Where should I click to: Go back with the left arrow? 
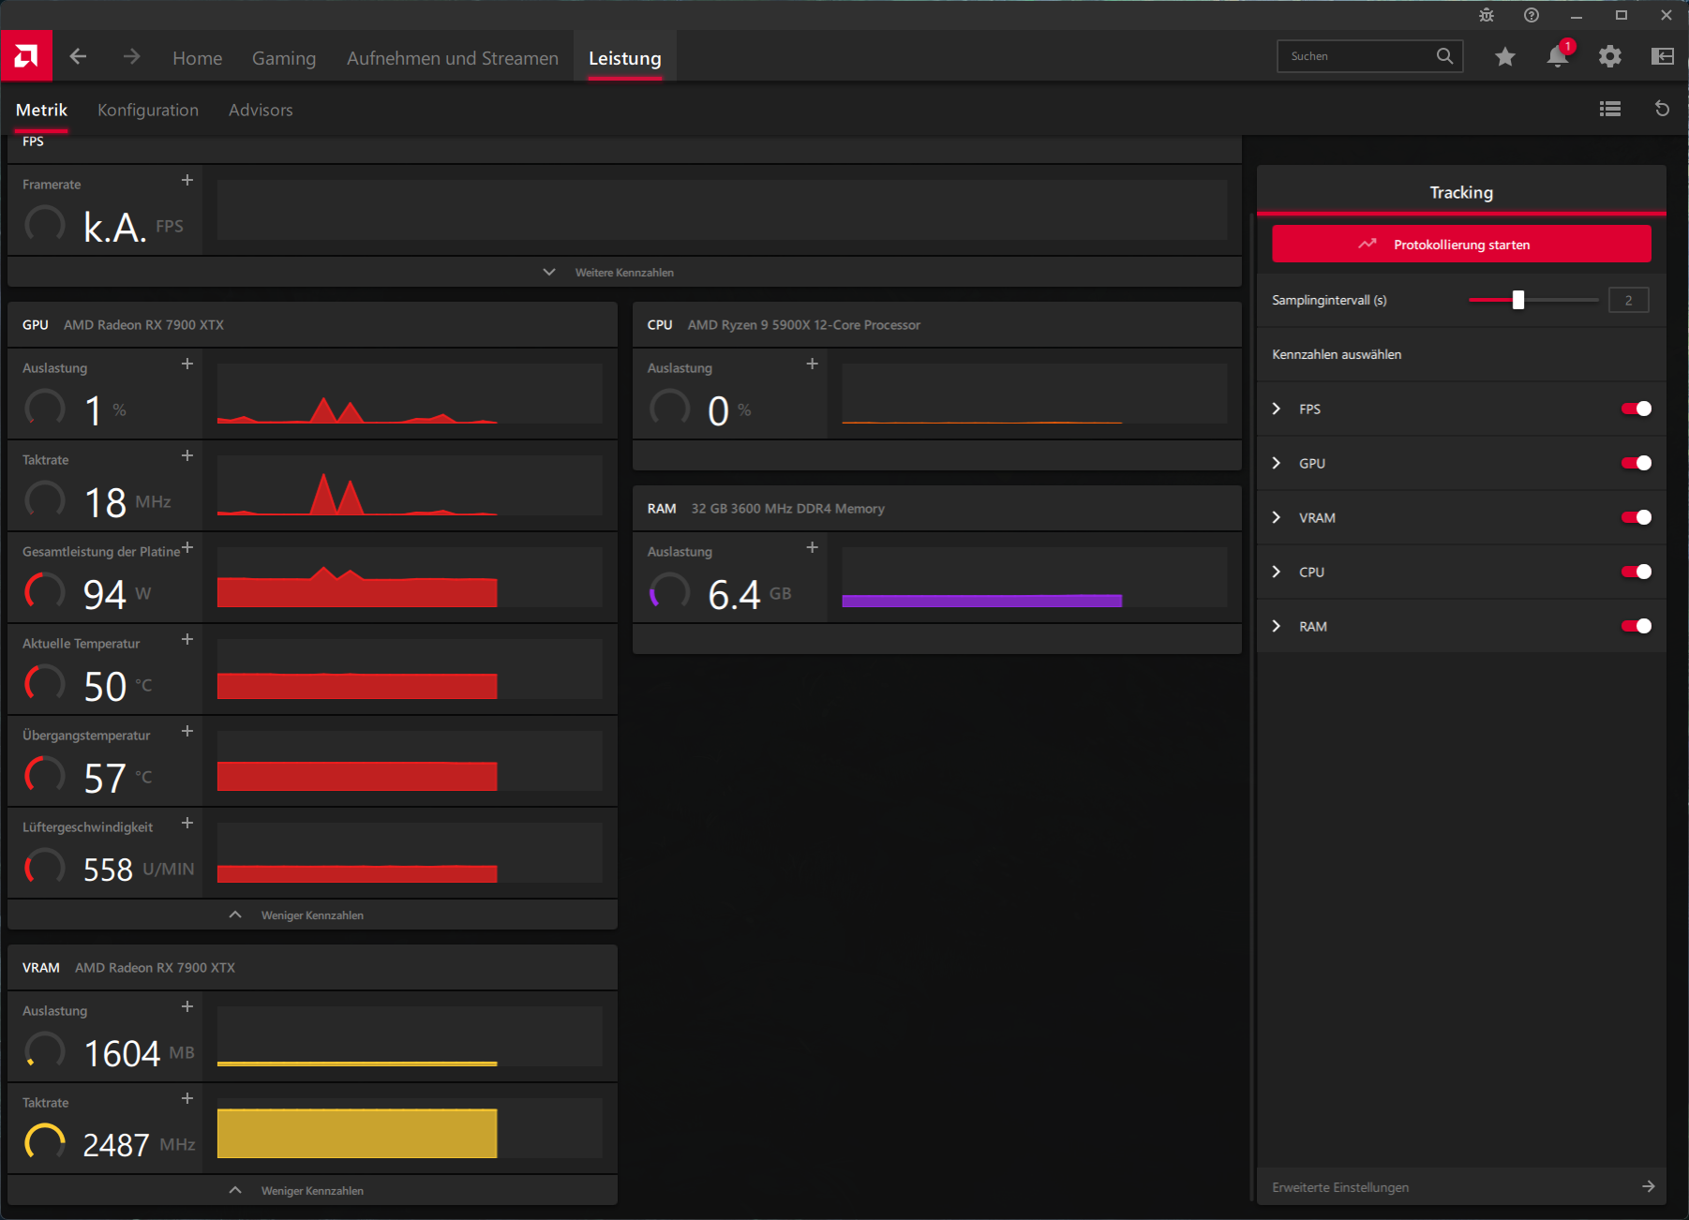(78, 56)
